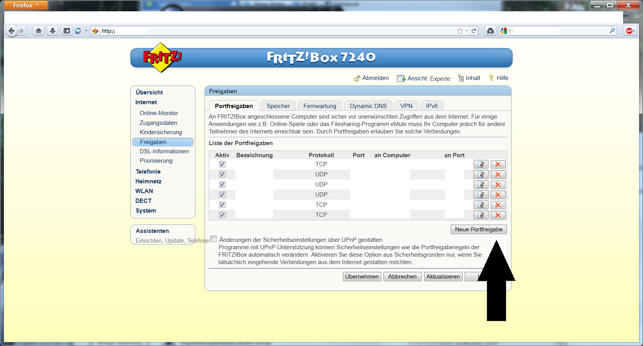This screenshot has height=346, width=643.
Task: Click the briefcase-plus toolbar icon
Action: [490, 31]
